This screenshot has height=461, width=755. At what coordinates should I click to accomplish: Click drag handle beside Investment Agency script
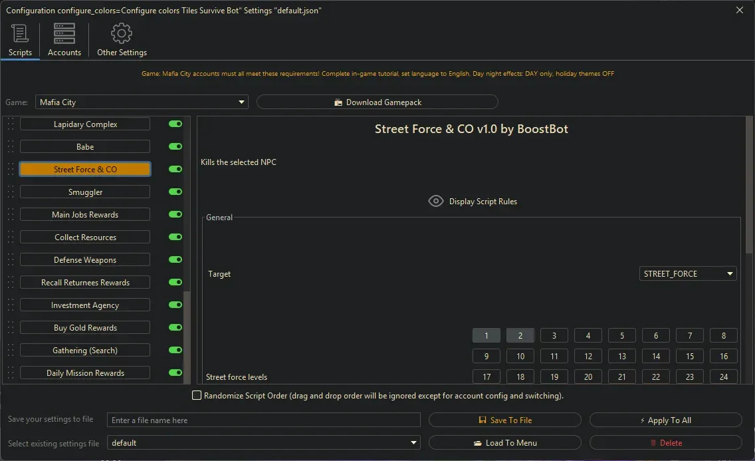(10, 305)
